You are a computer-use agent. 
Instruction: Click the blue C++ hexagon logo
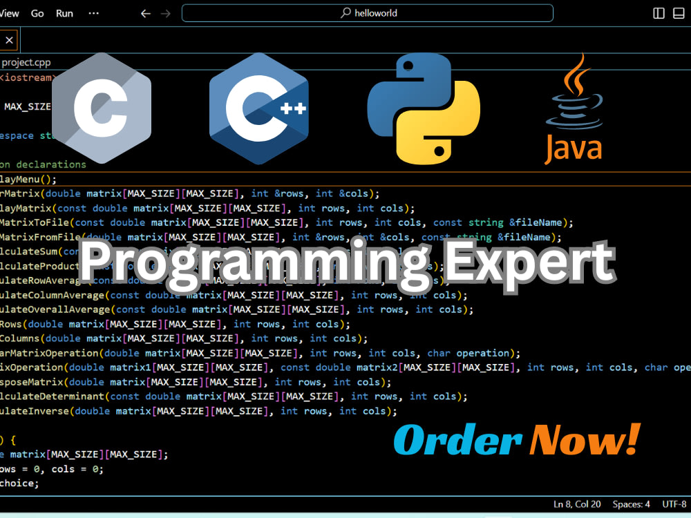[259, 108]
